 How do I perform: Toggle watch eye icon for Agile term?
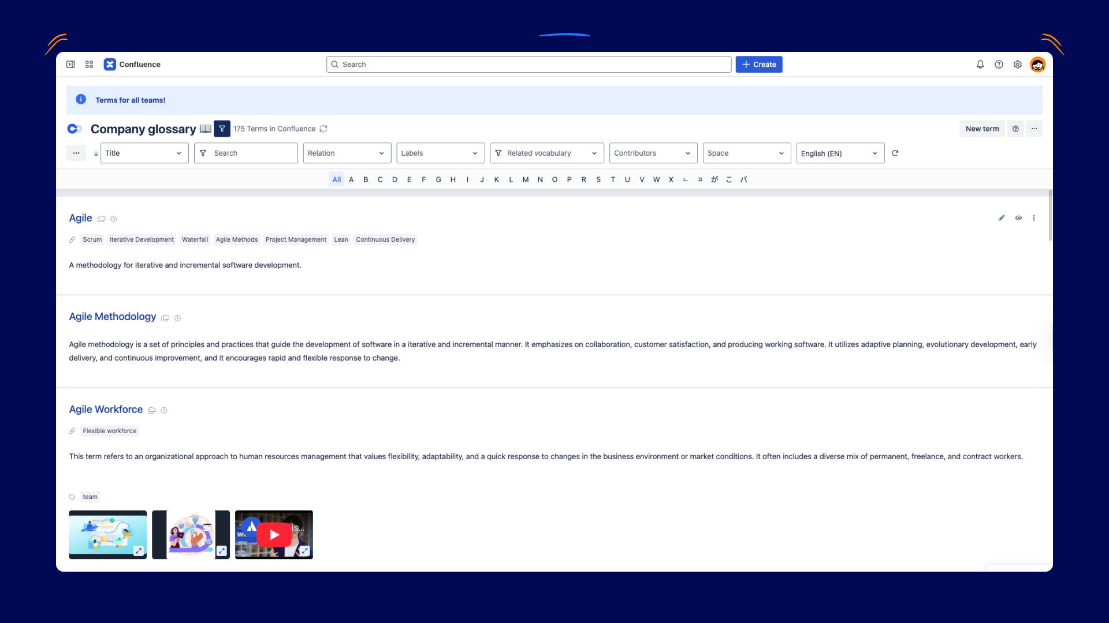[x=1018, y=218]
